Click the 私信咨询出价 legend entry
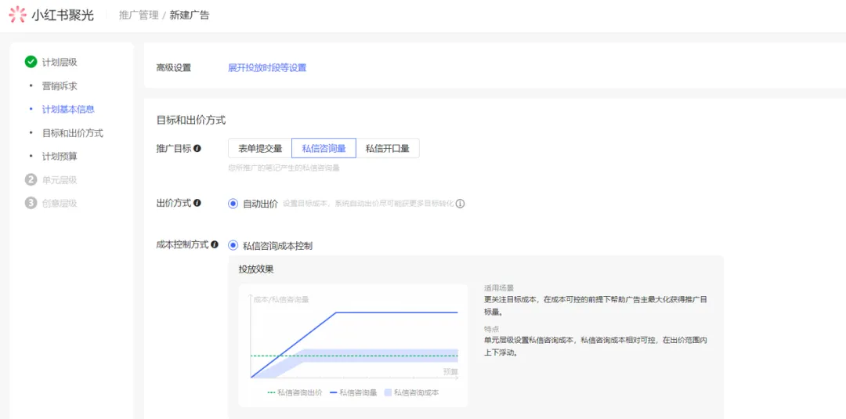This screenshot has width=846, height=419. tap(295, 392)
